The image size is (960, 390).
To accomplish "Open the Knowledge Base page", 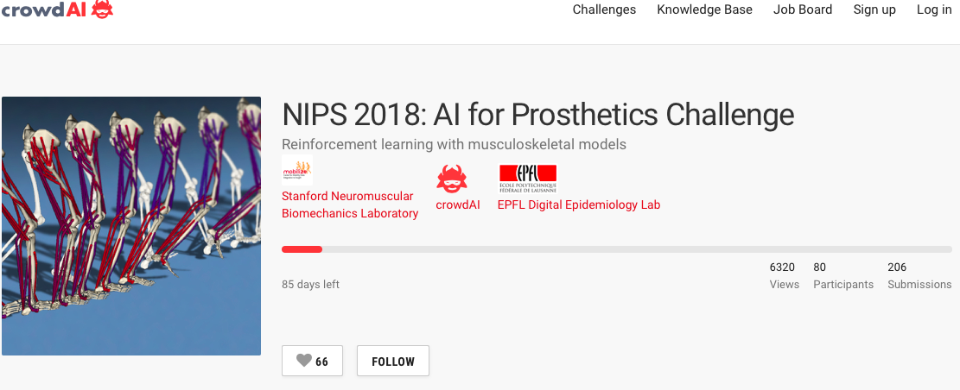I will 704,10.
